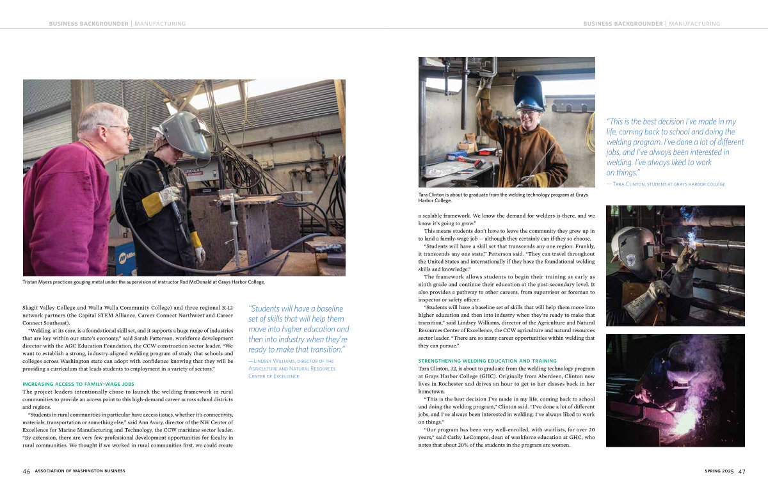This screenshot has width=768, height=487.
Task: Click the 'Increasing access to family-wage jobs' heading
Action: (x=78, y=384)
